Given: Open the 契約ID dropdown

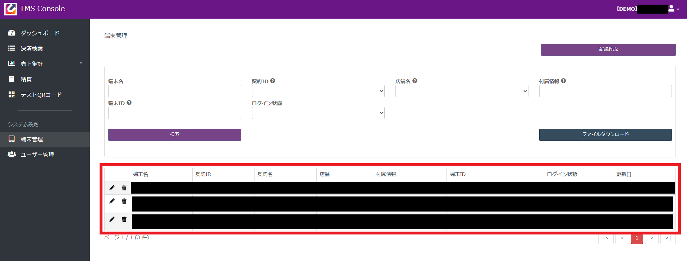Looking at the screenshot, I should point(318,91).
